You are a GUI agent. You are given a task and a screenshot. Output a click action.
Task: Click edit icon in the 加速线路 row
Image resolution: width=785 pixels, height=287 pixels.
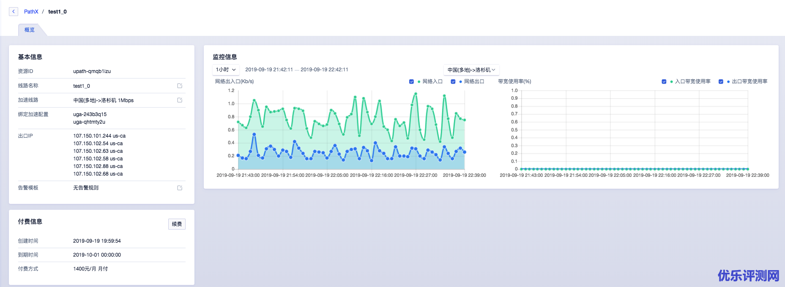[180, 100]
